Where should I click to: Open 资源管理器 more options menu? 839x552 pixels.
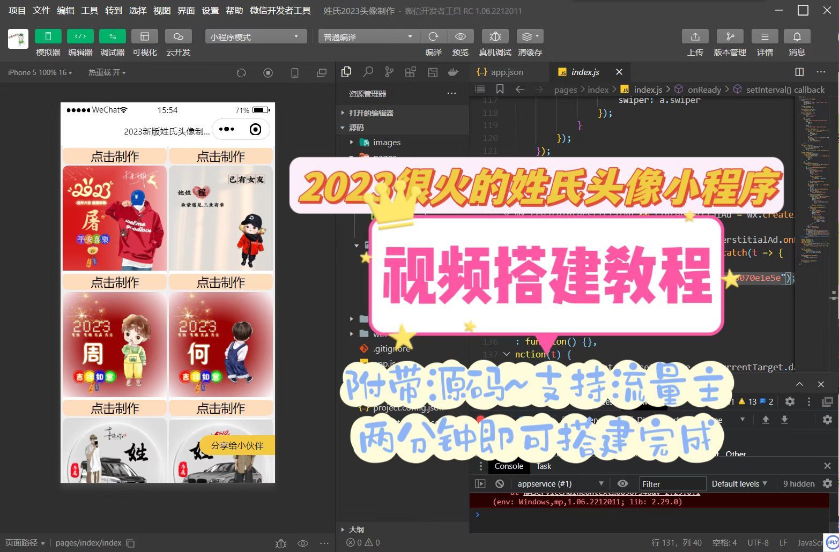click(x=451, y=93)
